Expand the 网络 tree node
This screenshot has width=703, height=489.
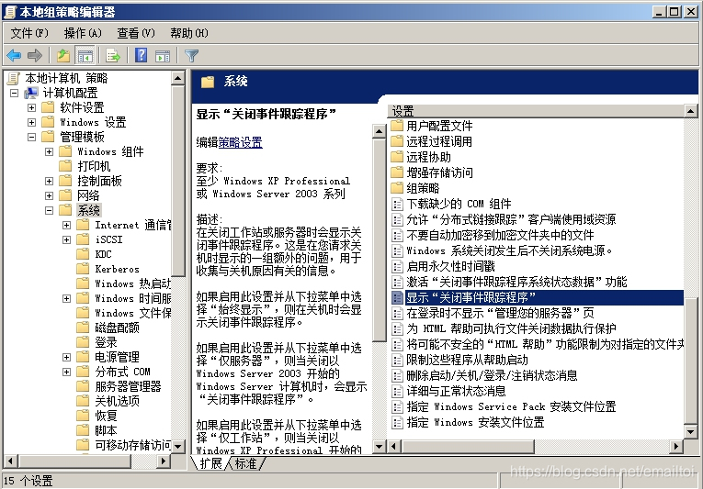49,195
